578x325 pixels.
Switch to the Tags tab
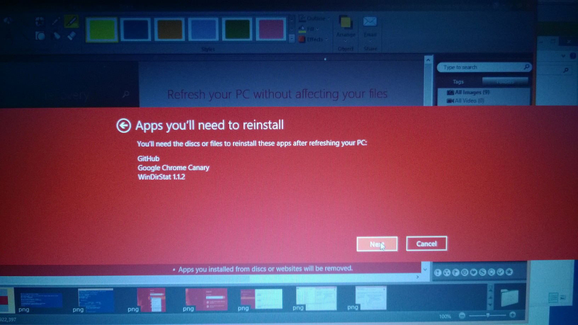pyautogui.click(x=458, y=82)
